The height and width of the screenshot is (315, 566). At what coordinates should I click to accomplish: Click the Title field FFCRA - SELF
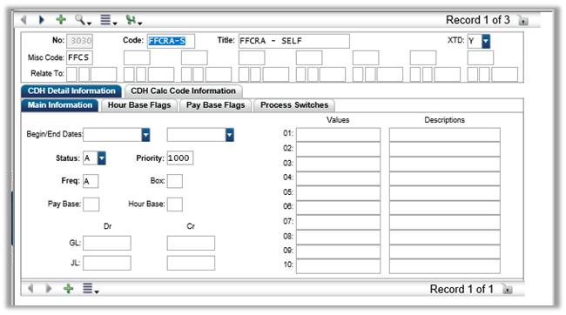pyautogui.click(x=293, y=41)
